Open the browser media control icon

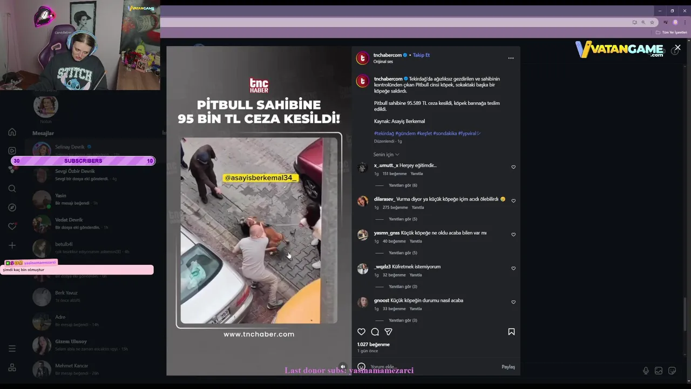(x=666, y=22)
